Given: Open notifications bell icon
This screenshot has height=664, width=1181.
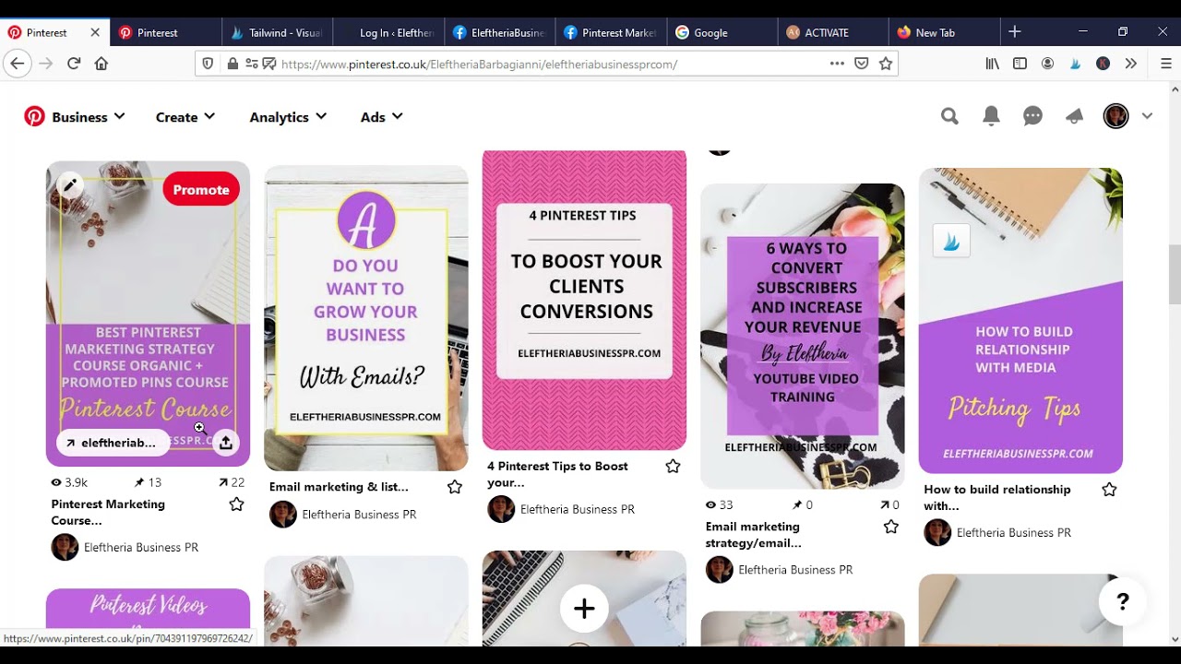Looking at the screenshot, I should 991,116.
